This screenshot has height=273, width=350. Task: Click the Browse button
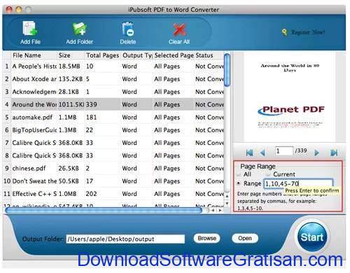click(206, 238)
